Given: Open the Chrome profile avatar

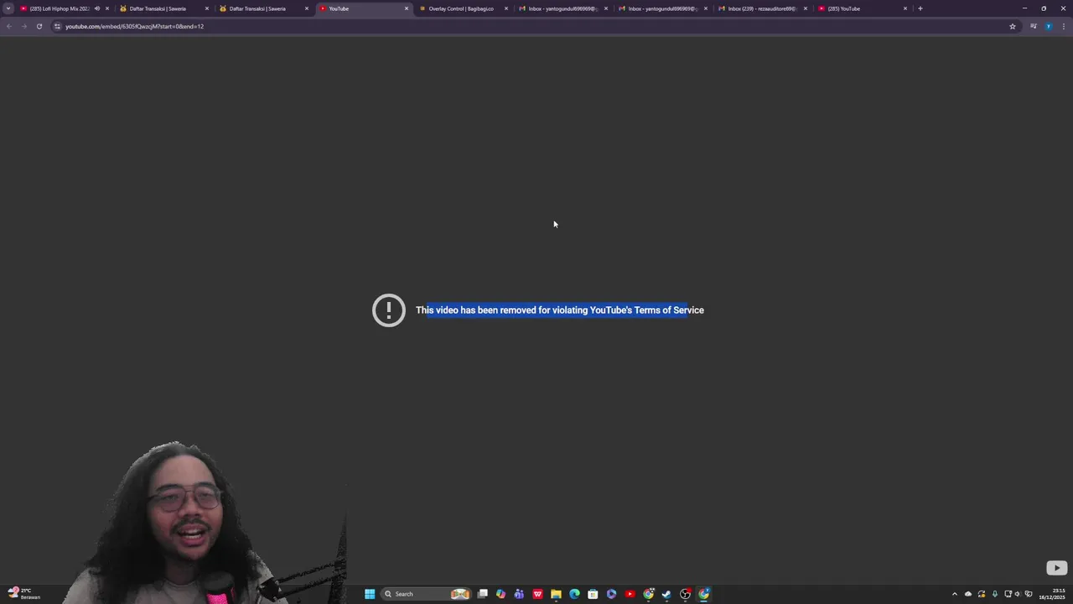Looking at the screenshot, I should [x=1048, y=26].
